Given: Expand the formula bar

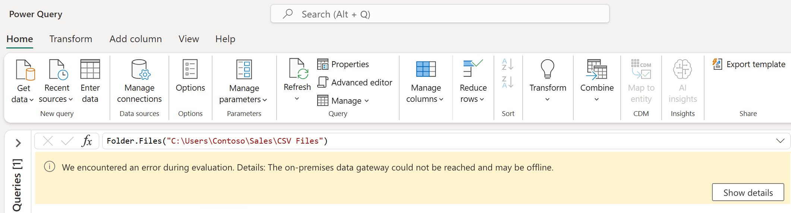Looking at the screenshot, I should click(x=780, y=141).
